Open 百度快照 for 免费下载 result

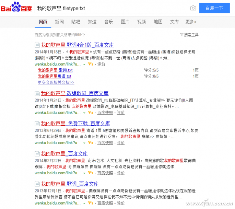(x=105, y=143)
